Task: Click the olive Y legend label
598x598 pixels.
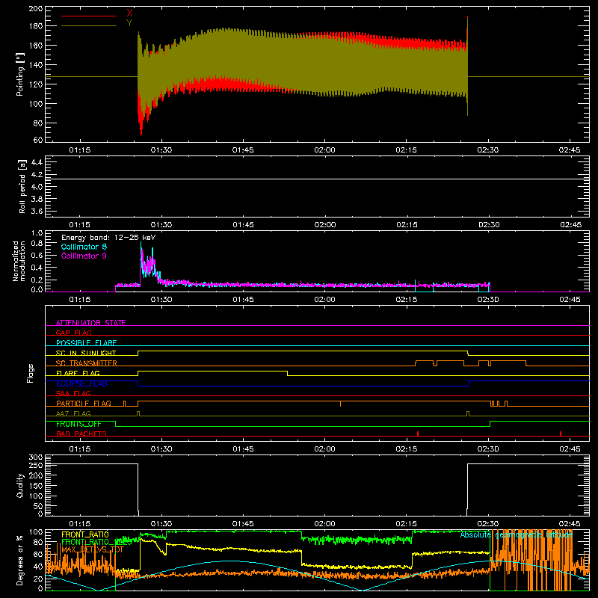Action: tap(129, 23)
